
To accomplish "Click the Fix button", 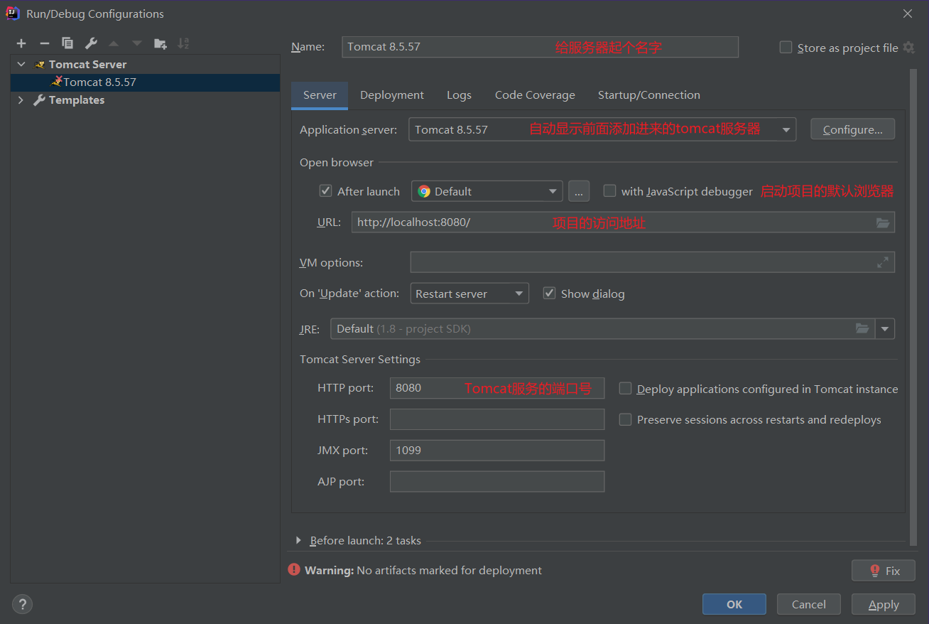I will point(884,570).
